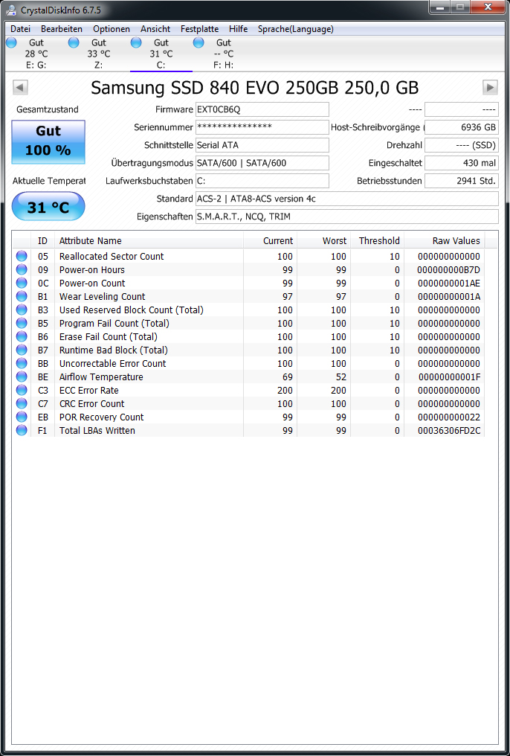Click the blue status orb for E: G: disk
The image size is (510, 756).
[12, 43]
